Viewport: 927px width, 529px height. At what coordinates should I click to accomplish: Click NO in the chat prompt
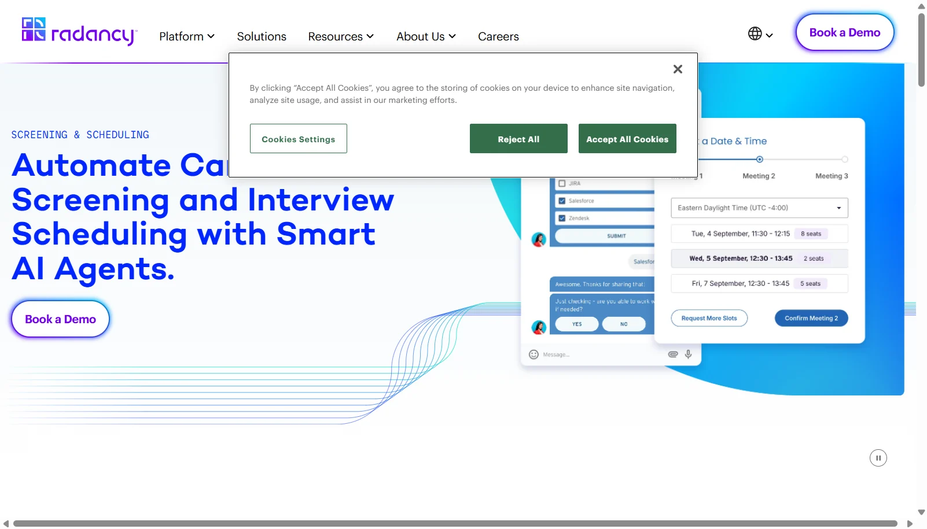624,324
